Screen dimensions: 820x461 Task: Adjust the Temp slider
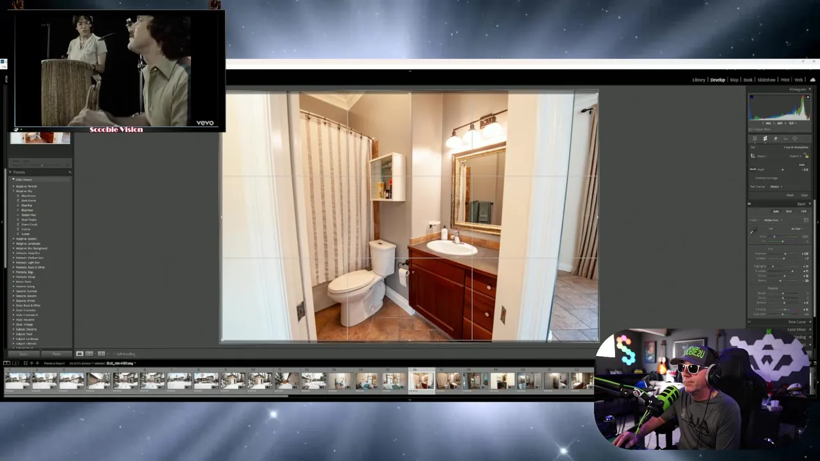coord(784,236)
